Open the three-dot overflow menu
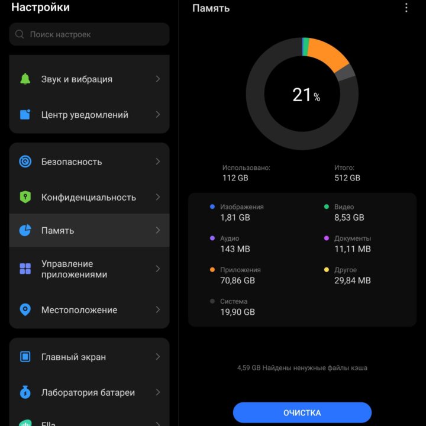This screenshot has height=426, width=426. click(x=406, y=8)
